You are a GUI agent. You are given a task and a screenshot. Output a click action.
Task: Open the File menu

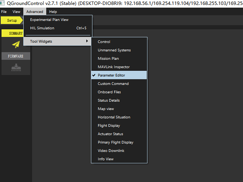click(x=4, y=12)
